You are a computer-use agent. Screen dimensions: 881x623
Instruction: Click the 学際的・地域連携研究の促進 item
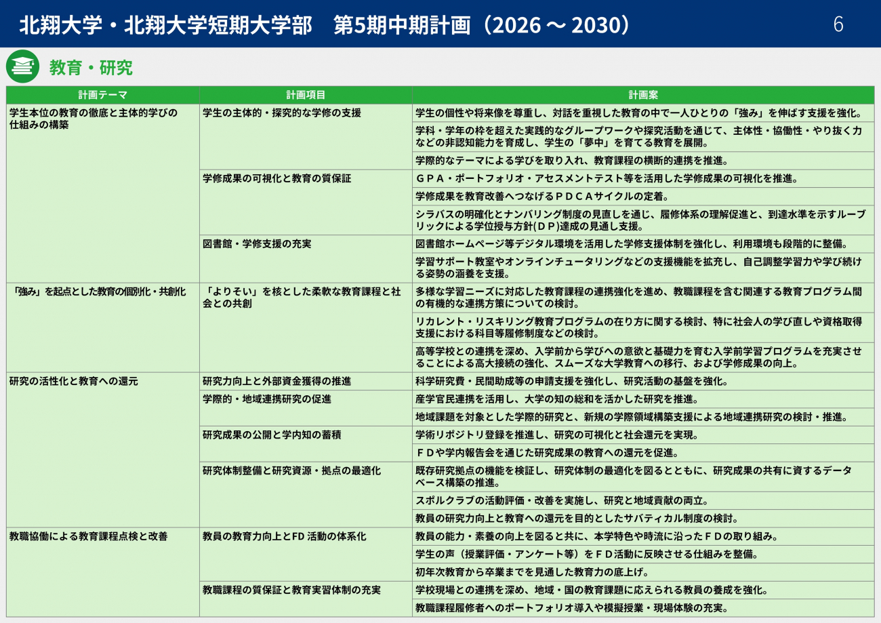tap(267, 399)
